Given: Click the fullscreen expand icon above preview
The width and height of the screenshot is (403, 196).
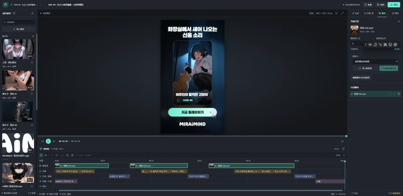Looking at the screenshot, I should (x=343, y=13).
